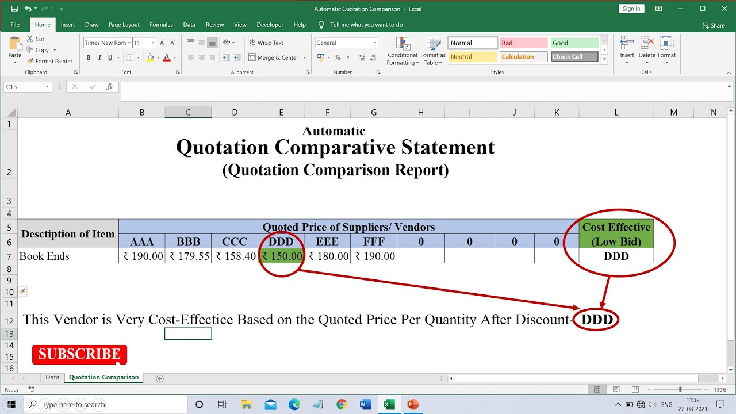This screenshot has height=414, width=736.
Task: Switch to the Page Layout tab
Action: tap(124, 25)
